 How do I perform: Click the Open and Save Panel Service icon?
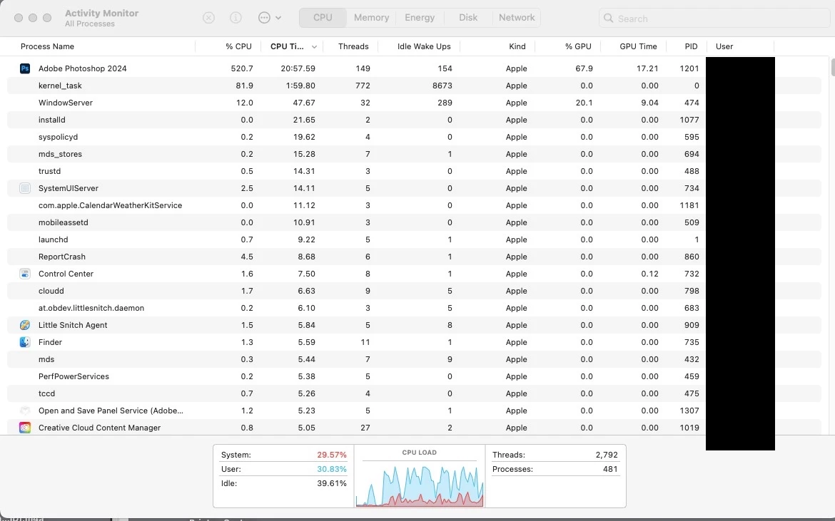click(x=25, y=411)
